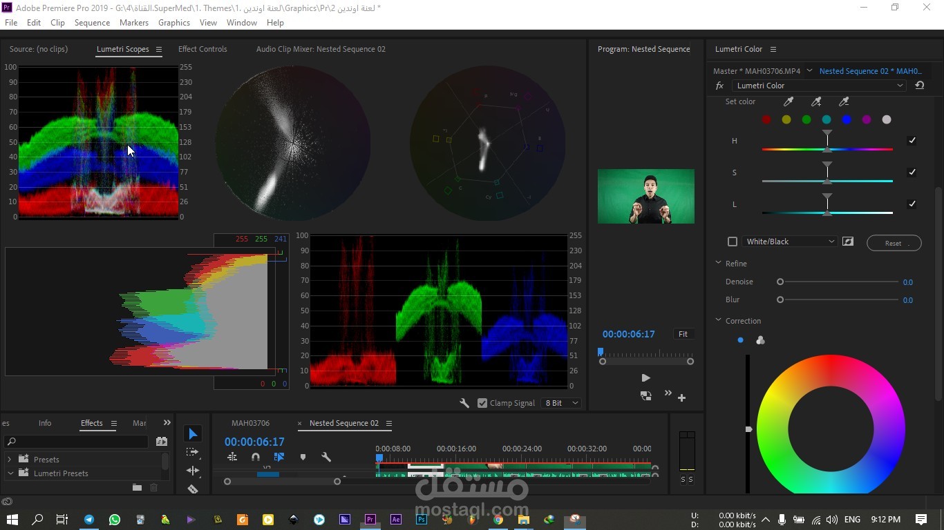This screenshot has height=530, width=944.
Task: Add a marker in the timeline
Action: pyautogui.click(x=303, y=457)
